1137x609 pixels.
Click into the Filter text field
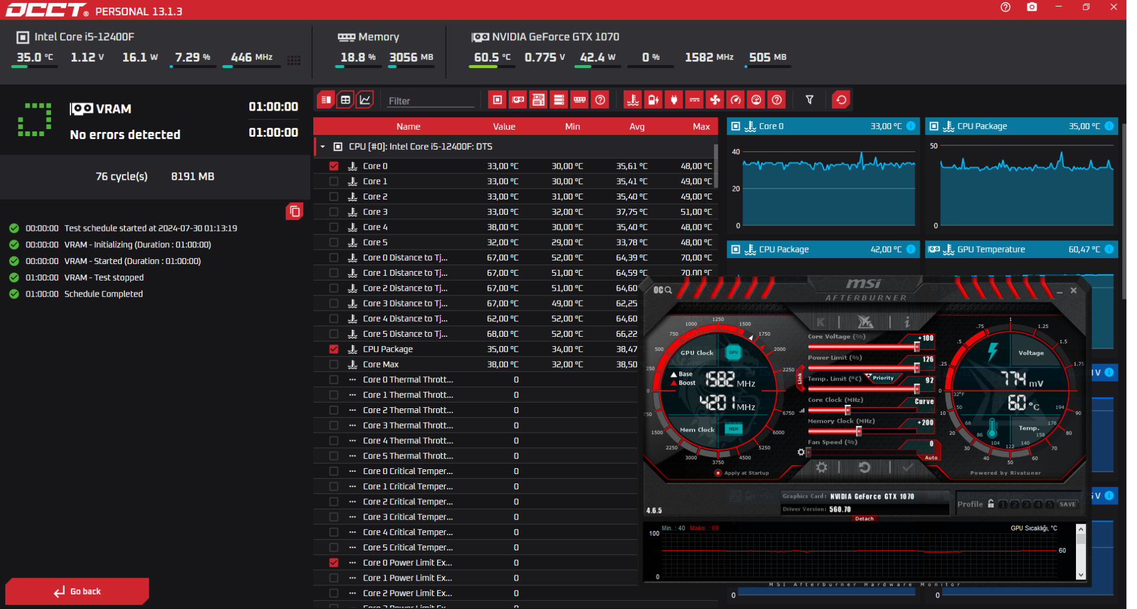(x=431, y=101)
